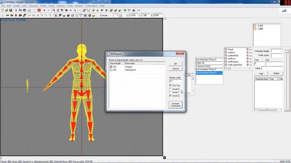
Task: Open the Tools menu
Action: [70, 6]
